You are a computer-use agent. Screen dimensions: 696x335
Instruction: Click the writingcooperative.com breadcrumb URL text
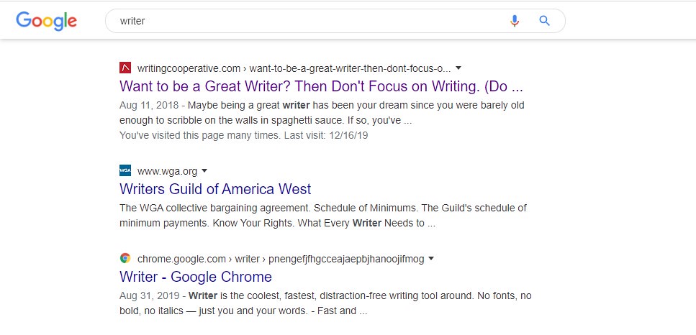coord(294,69)
